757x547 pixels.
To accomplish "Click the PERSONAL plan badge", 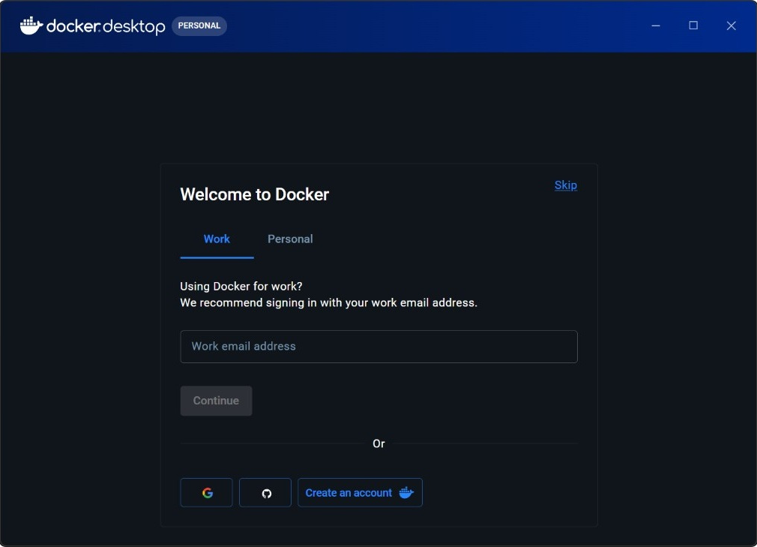I will pos(199,26).
